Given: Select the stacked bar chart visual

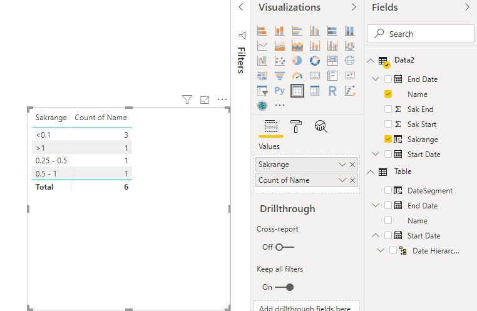Looking at the screenshot, I should click(262, 31).
